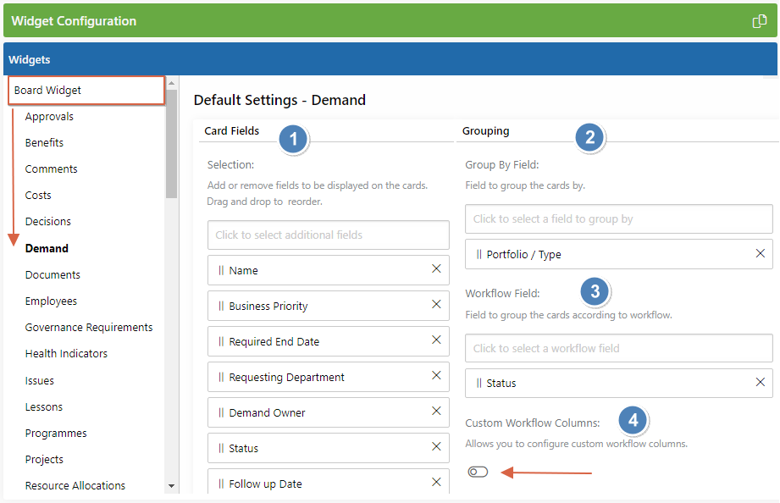
Task: Open the Comments widget settings
Action: pyautogui.click(x=52, y=169)
